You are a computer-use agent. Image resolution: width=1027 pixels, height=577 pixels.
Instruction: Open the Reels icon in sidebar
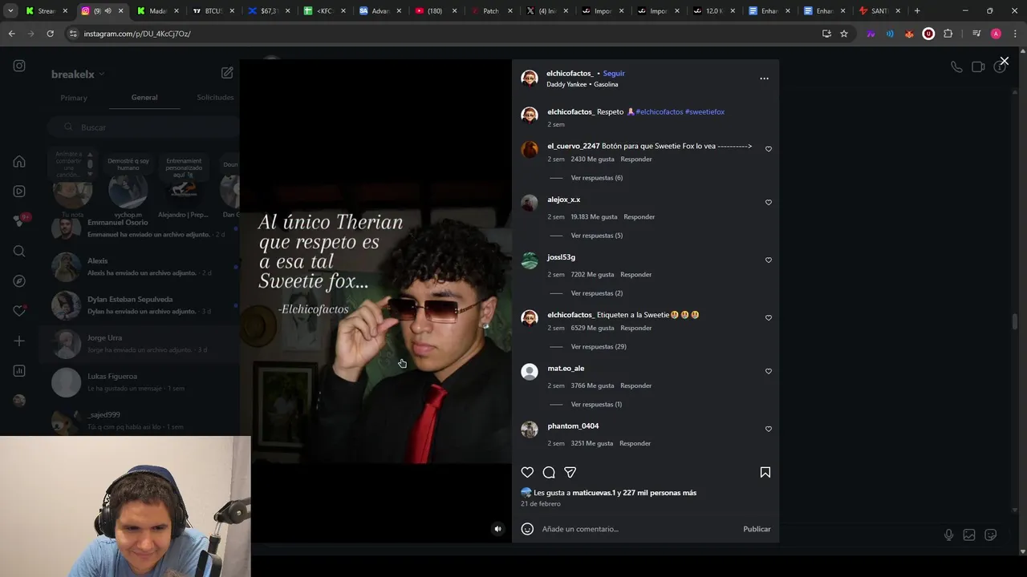click(19, 192)
